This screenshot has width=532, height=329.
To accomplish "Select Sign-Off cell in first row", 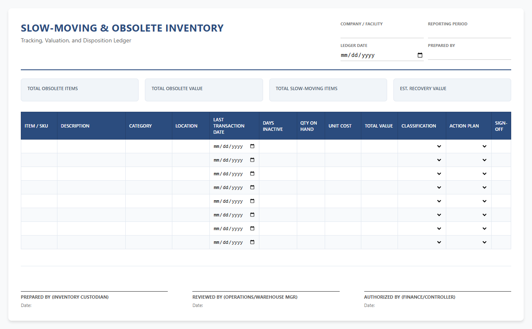I will 501,146.
